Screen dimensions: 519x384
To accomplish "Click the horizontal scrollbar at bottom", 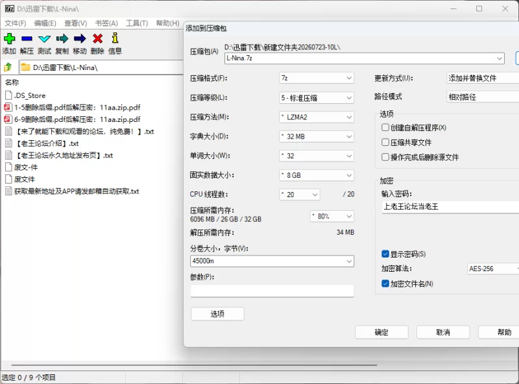I will pos(194,365).
